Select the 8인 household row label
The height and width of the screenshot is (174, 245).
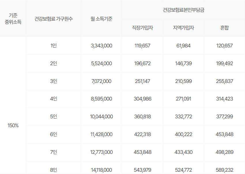(53, 170)
